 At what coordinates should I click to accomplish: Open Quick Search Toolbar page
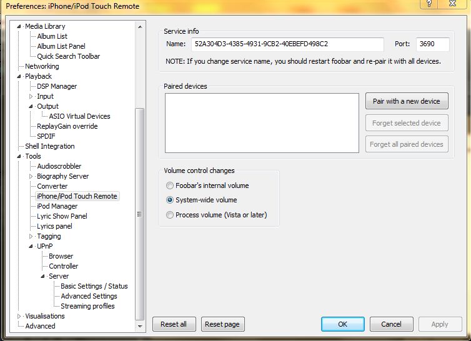click(69, 56)
